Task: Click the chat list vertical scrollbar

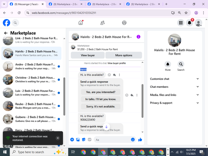Action: pyautogui.click(x=64, y=97)
